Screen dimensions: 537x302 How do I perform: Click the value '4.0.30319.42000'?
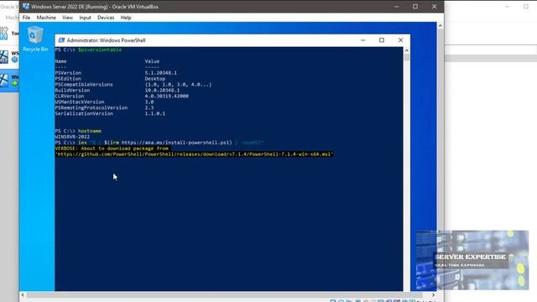(x=166, y=96)
